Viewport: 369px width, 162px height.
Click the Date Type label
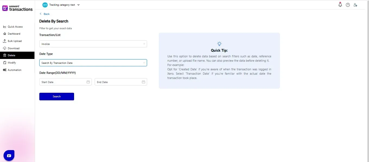[x=46, y=54]
